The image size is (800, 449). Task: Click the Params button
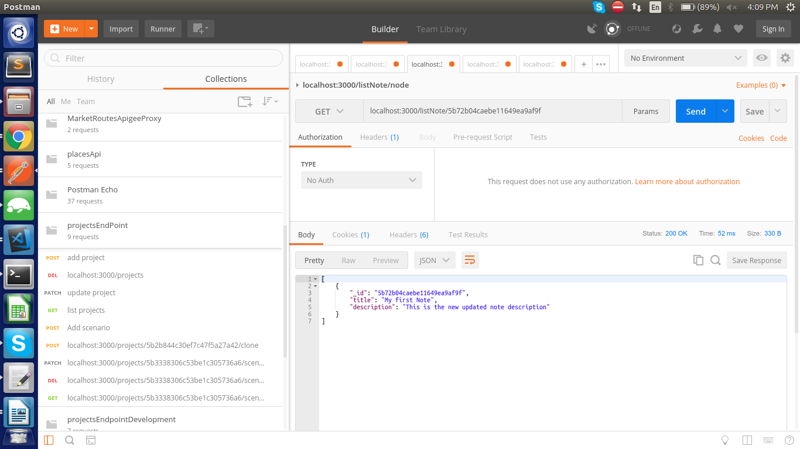(x=646, y=111)
